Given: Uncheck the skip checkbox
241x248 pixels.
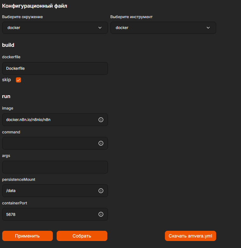Looking at the screenshot, I should 18,80.
